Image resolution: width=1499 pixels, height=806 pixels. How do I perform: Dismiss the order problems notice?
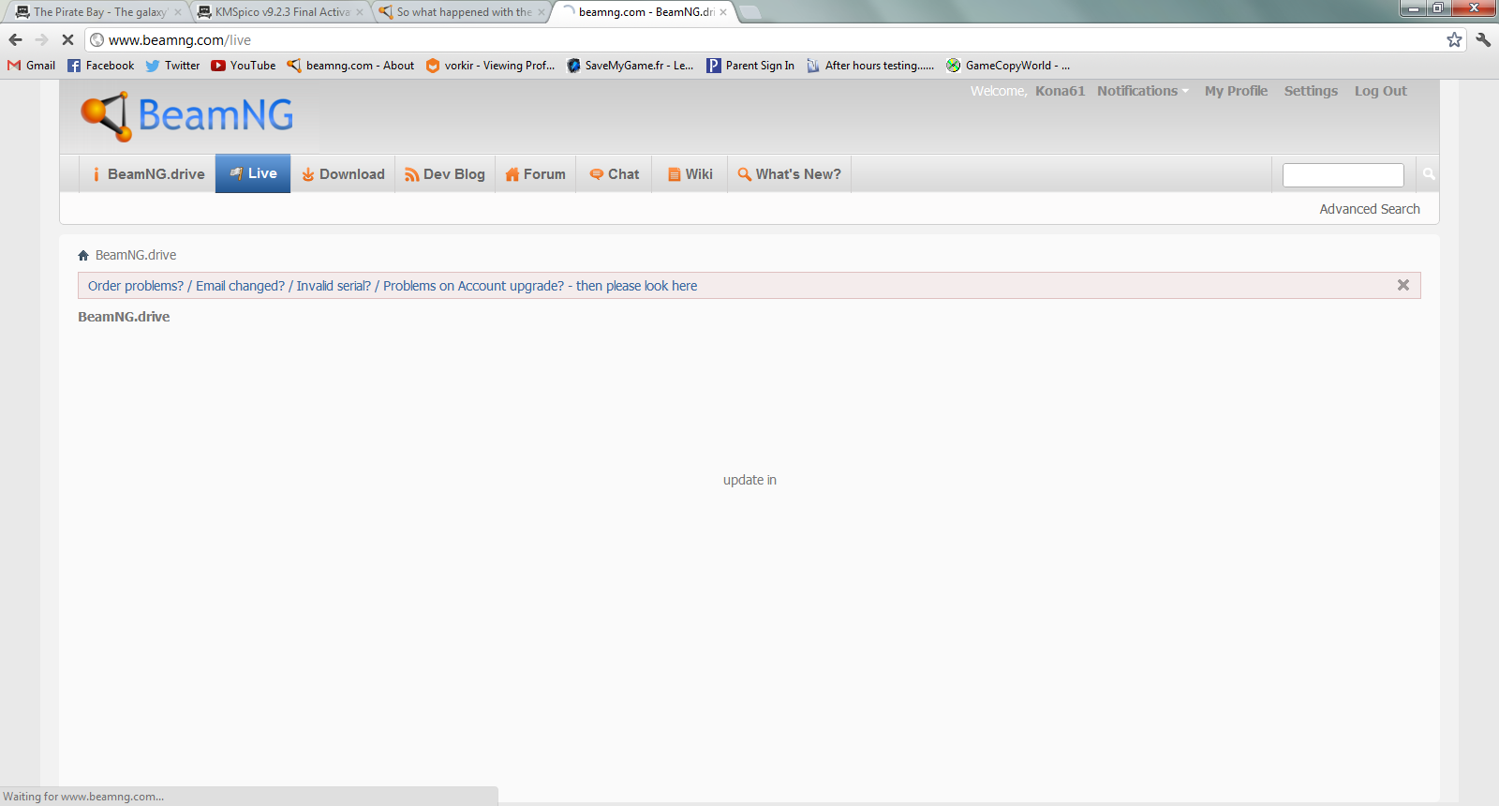point(1403,285)
